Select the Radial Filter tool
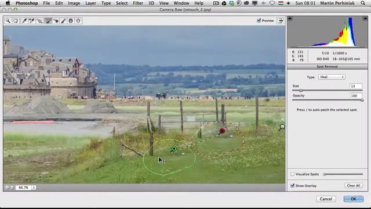This screenshot has height=209, width=371. pos(78,21)
